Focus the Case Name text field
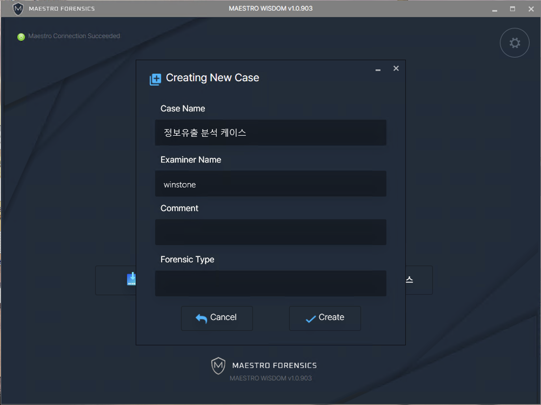541x405 pixels. pyautogui.click(x=270, y=133)
